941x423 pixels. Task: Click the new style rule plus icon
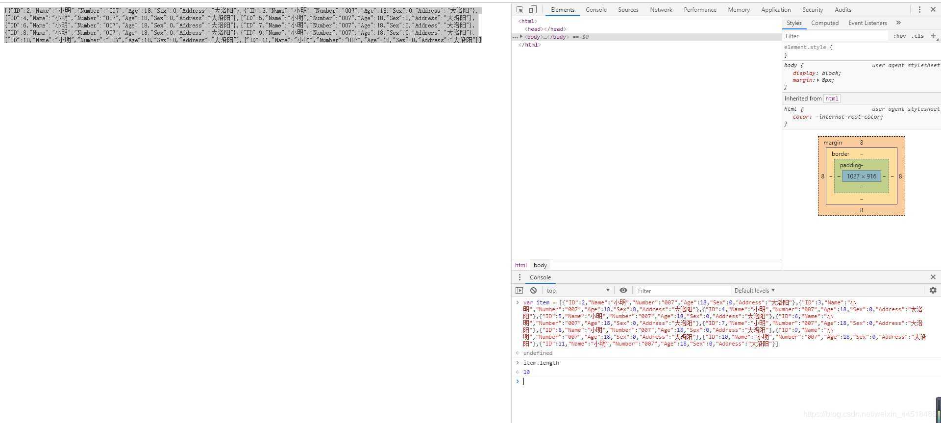point(933,36)
